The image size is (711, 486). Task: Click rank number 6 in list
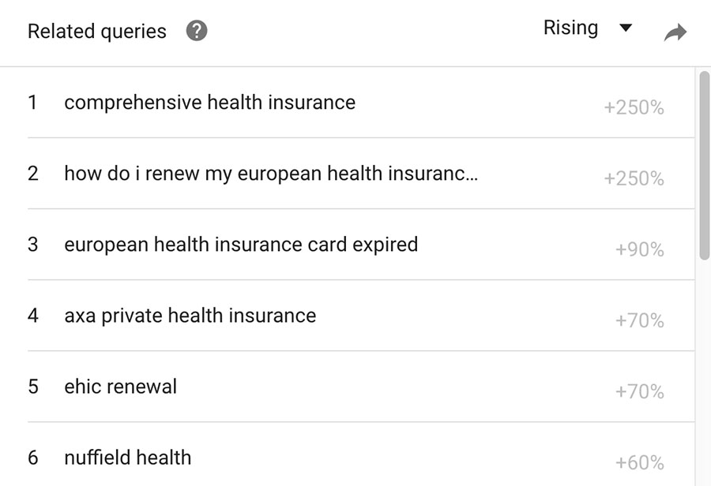coord(32,458)
